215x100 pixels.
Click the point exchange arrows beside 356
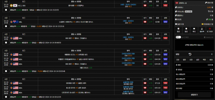[207, 19]
